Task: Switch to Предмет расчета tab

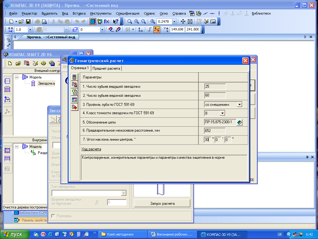Action: [x=106, y=68]
